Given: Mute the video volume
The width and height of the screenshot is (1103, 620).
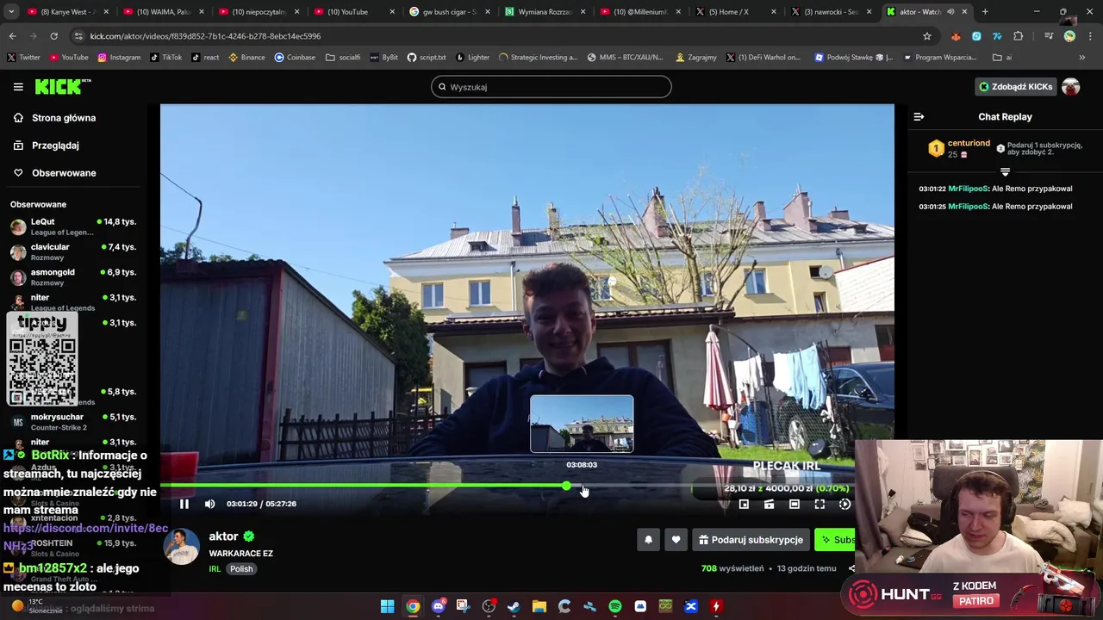Looking at the screenshot, I should click(209, 504).
